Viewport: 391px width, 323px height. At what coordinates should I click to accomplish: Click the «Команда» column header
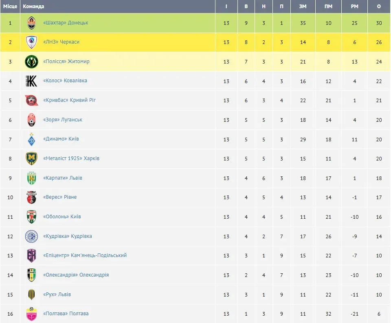(34, 7)
